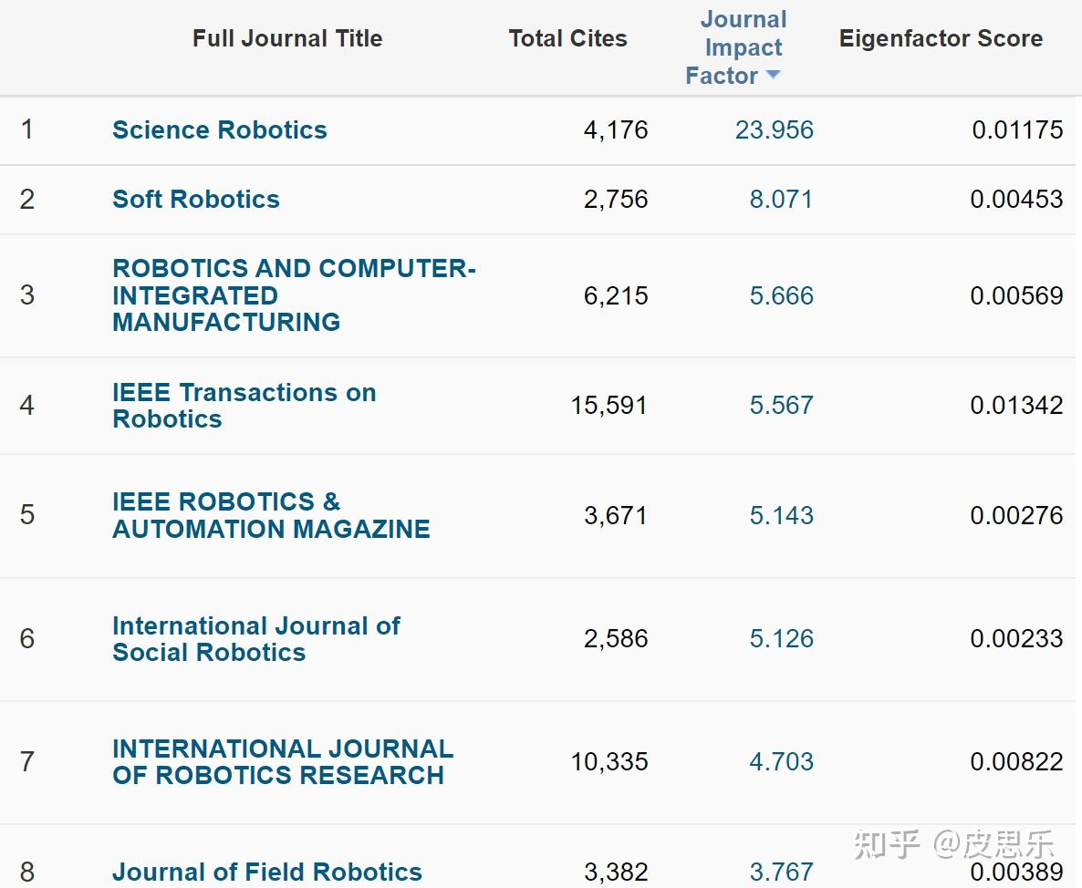Click impact factor value 3.767

[781, 873]
